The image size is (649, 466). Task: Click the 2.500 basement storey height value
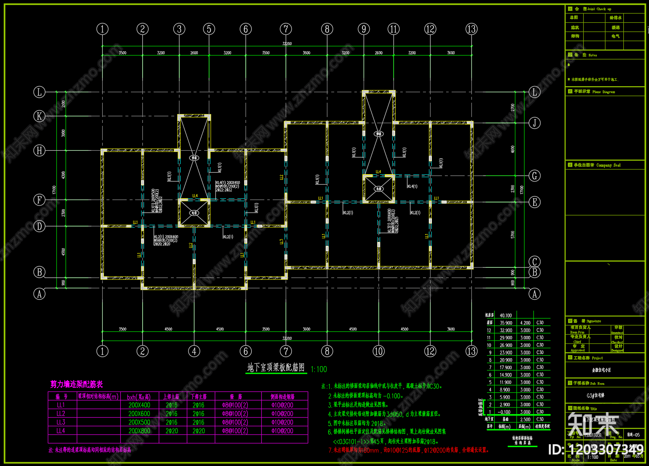(525, 419)
